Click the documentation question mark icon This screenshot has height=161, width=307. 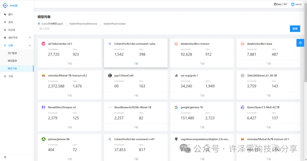point(5,76)
